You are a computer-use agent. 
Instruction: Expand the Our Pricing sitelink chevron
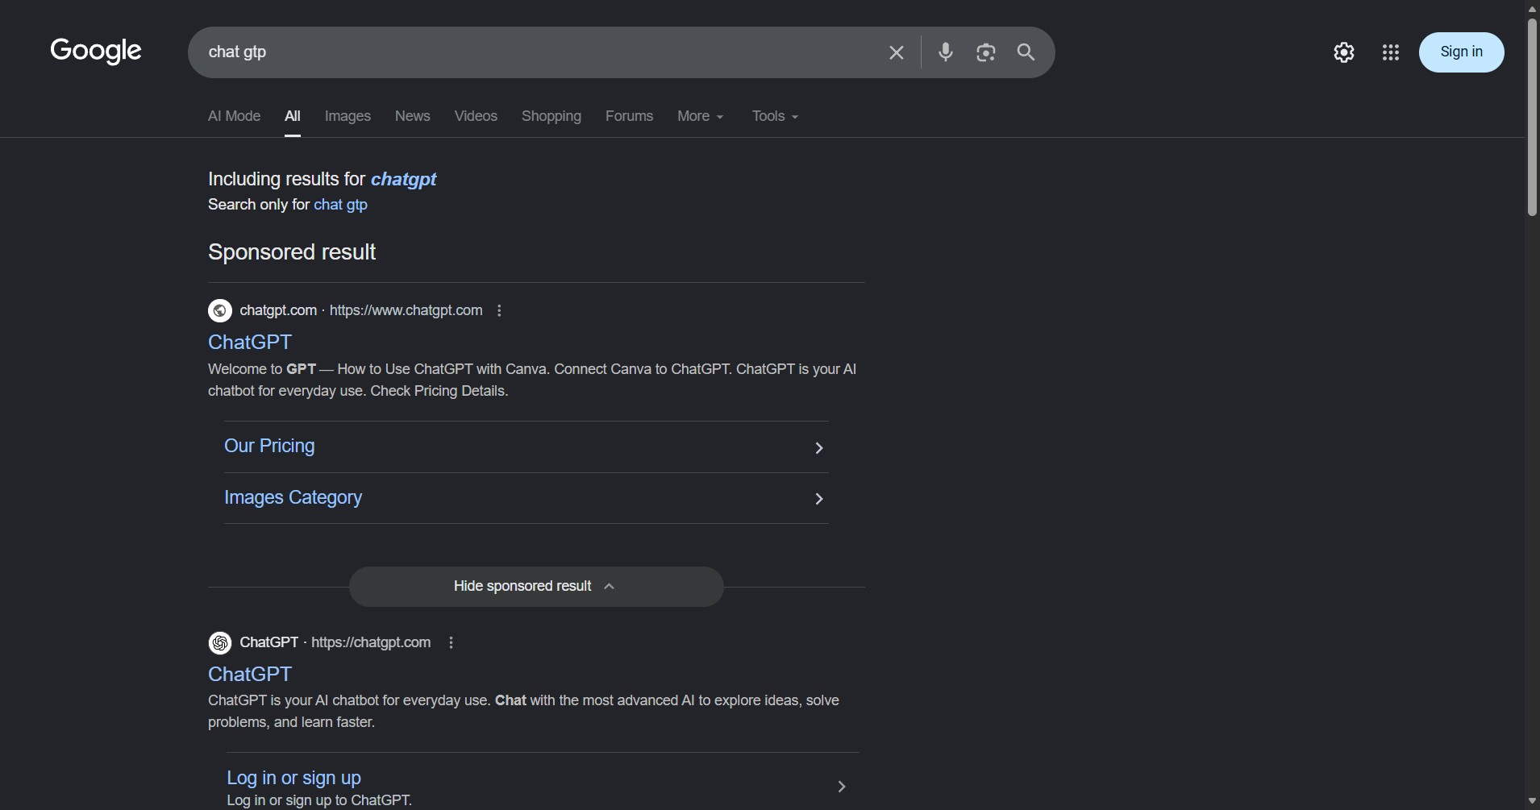pos(818,447)
